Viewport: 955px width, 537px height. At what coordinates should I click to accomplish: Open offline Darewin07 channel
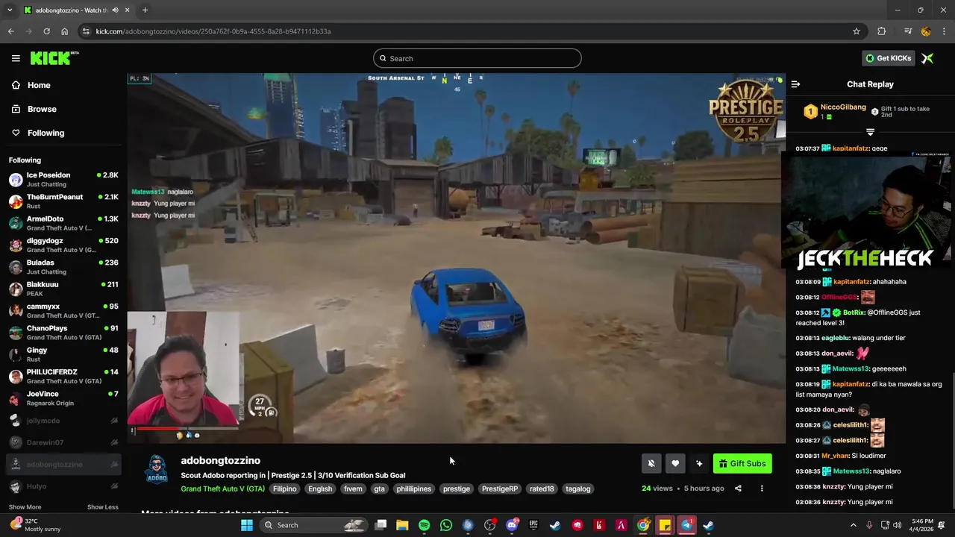63,442
